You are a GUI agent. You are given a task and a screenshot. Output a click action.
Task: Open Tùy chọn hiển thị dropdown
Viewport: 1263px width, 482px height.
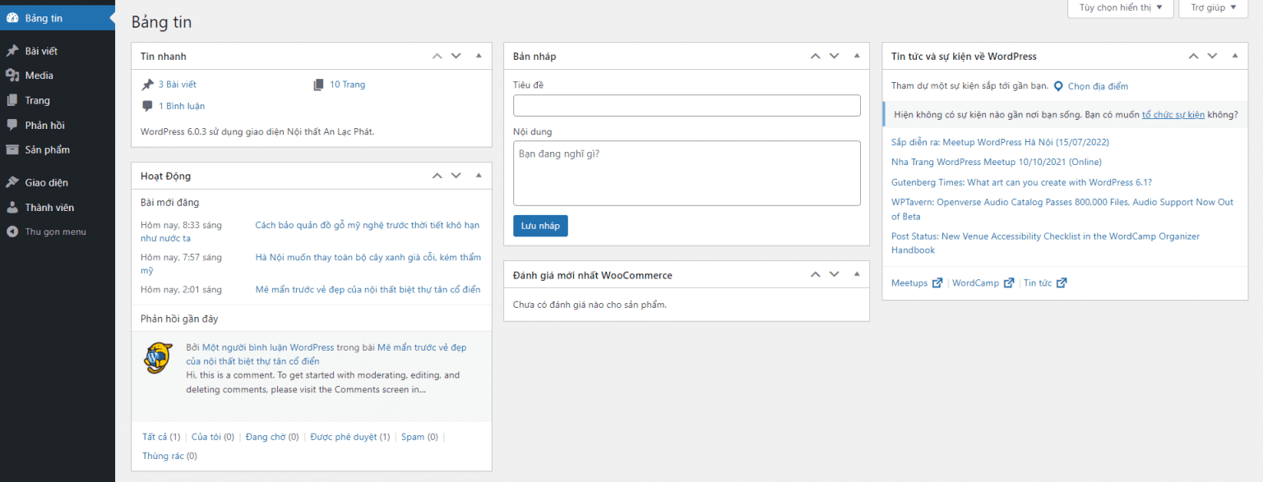point(1120,7)
